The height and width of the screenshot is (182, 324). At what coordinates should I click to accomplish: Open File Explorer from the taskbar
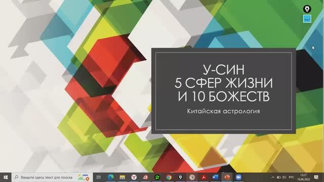click(x=123, y=177)
